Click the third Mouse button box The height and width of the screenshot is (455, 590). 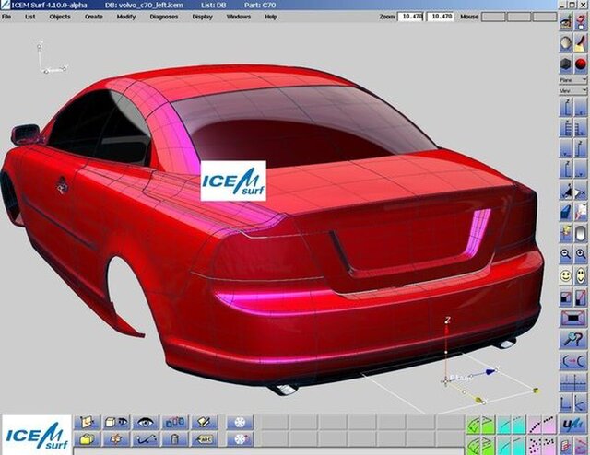545,17
